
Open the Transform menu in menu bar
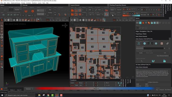pyautogui.click(x=34, y=3)
